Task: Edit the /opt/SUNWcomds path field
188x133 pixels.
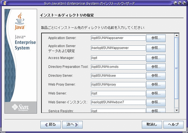Action: [118, 67]
